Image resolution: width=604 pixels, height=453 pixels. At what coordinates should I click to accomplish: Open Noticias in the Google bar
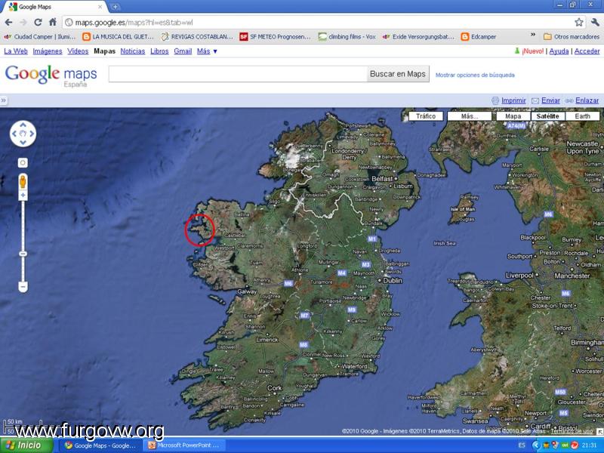click(x=133, y=51)
